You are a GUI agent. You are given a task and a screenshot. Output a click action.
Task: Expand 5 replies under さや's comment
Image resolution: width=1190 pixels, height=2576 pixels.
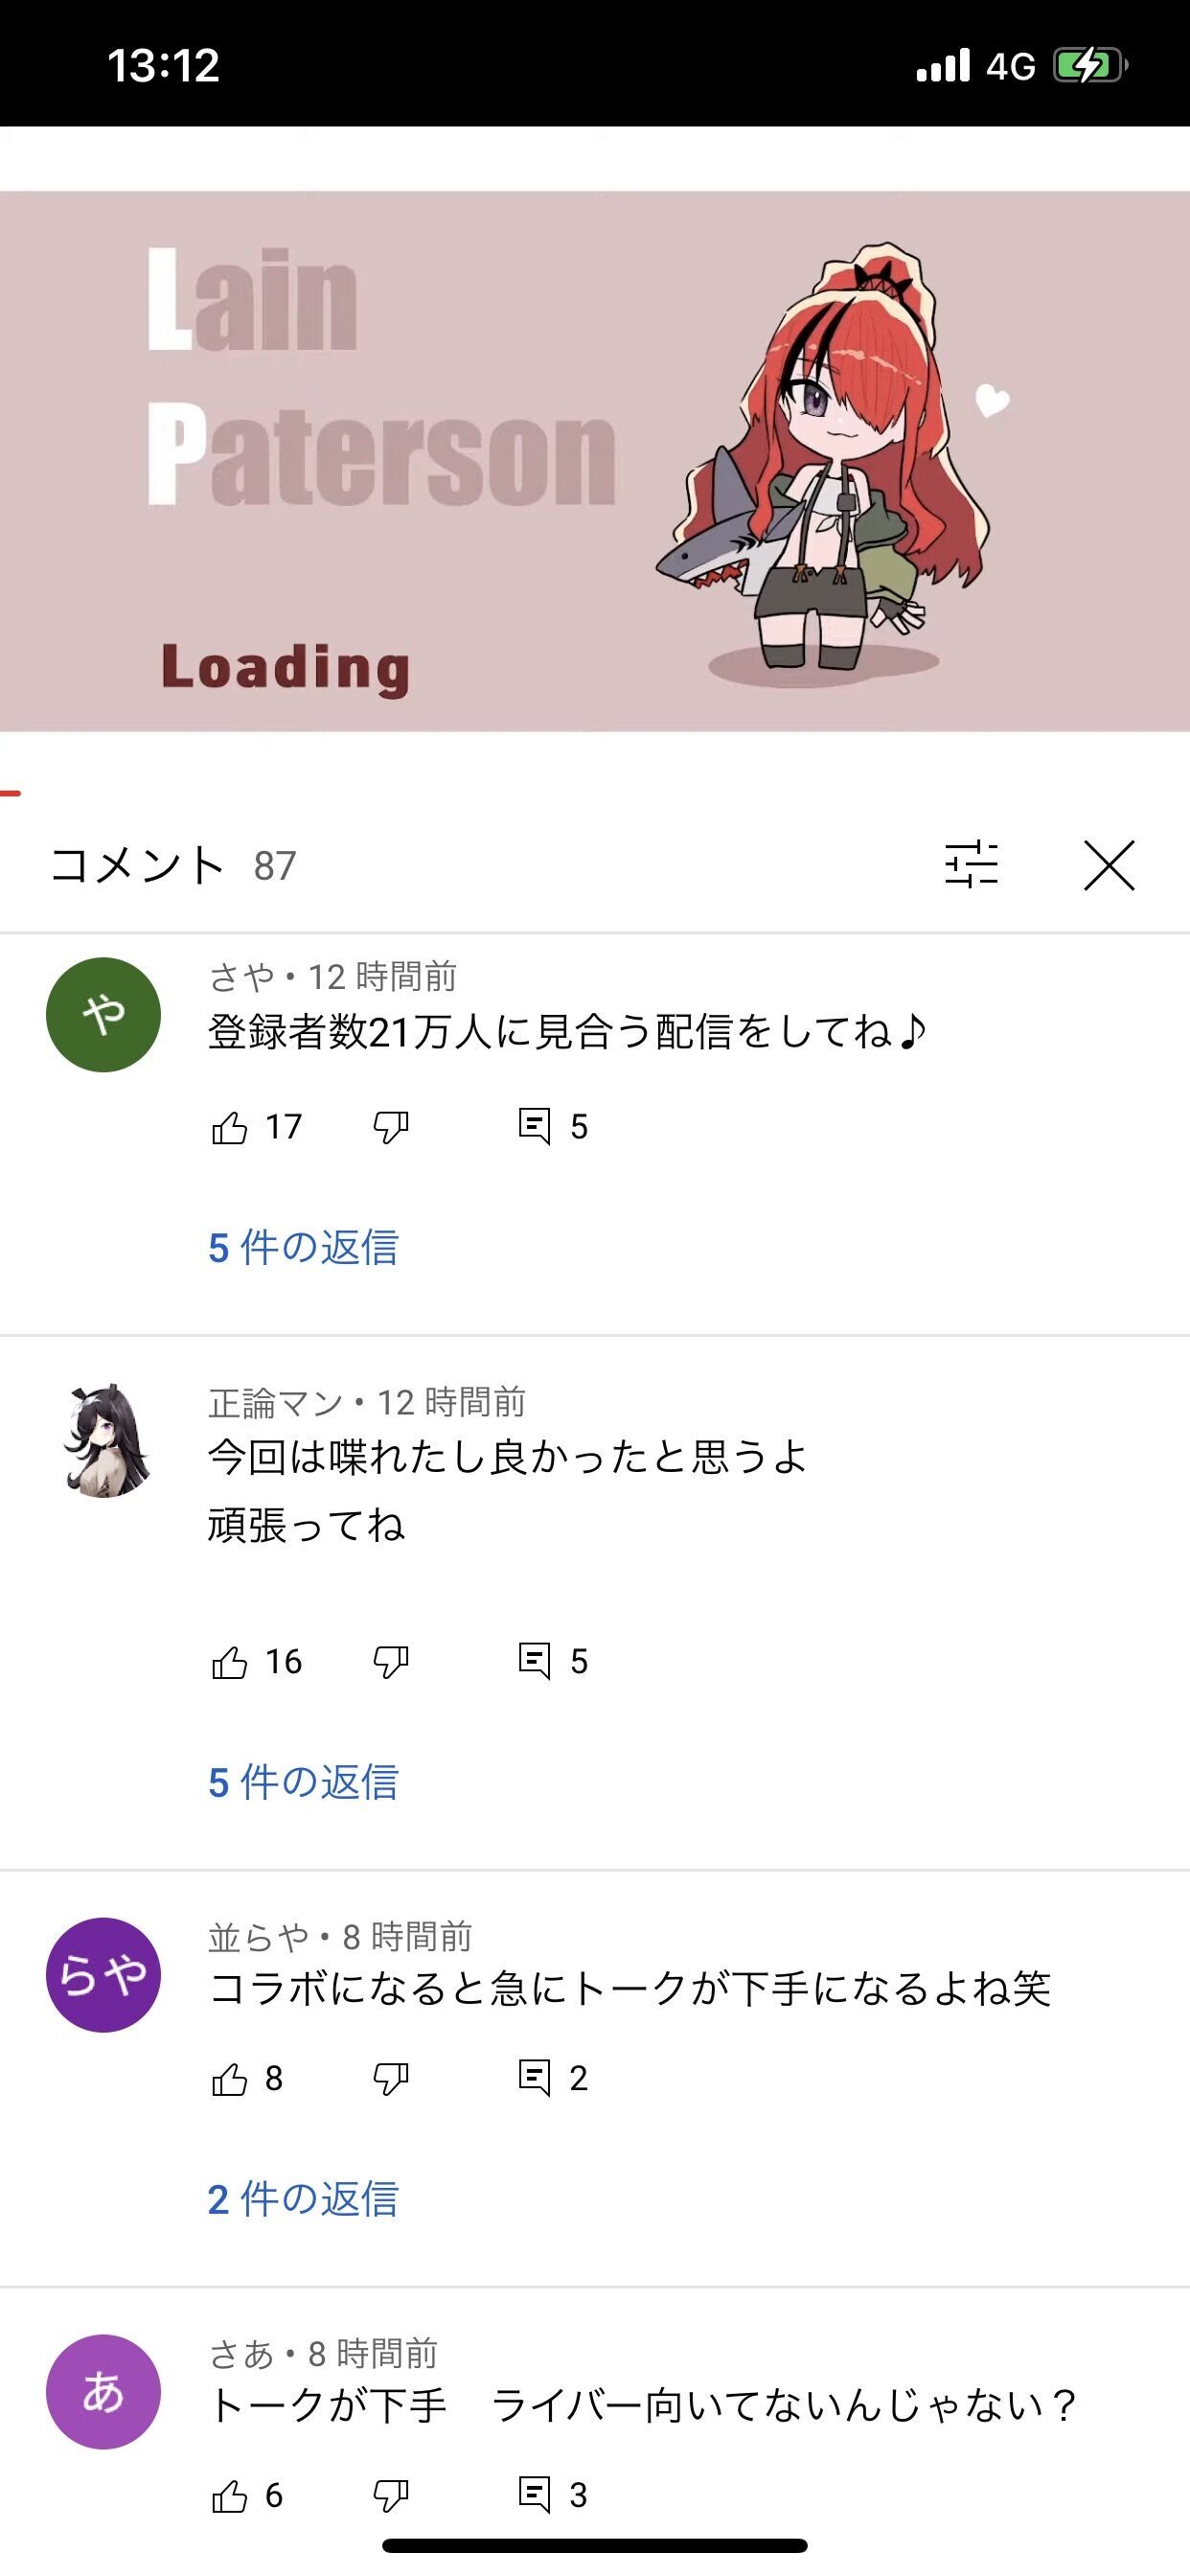pos(303,1247)
